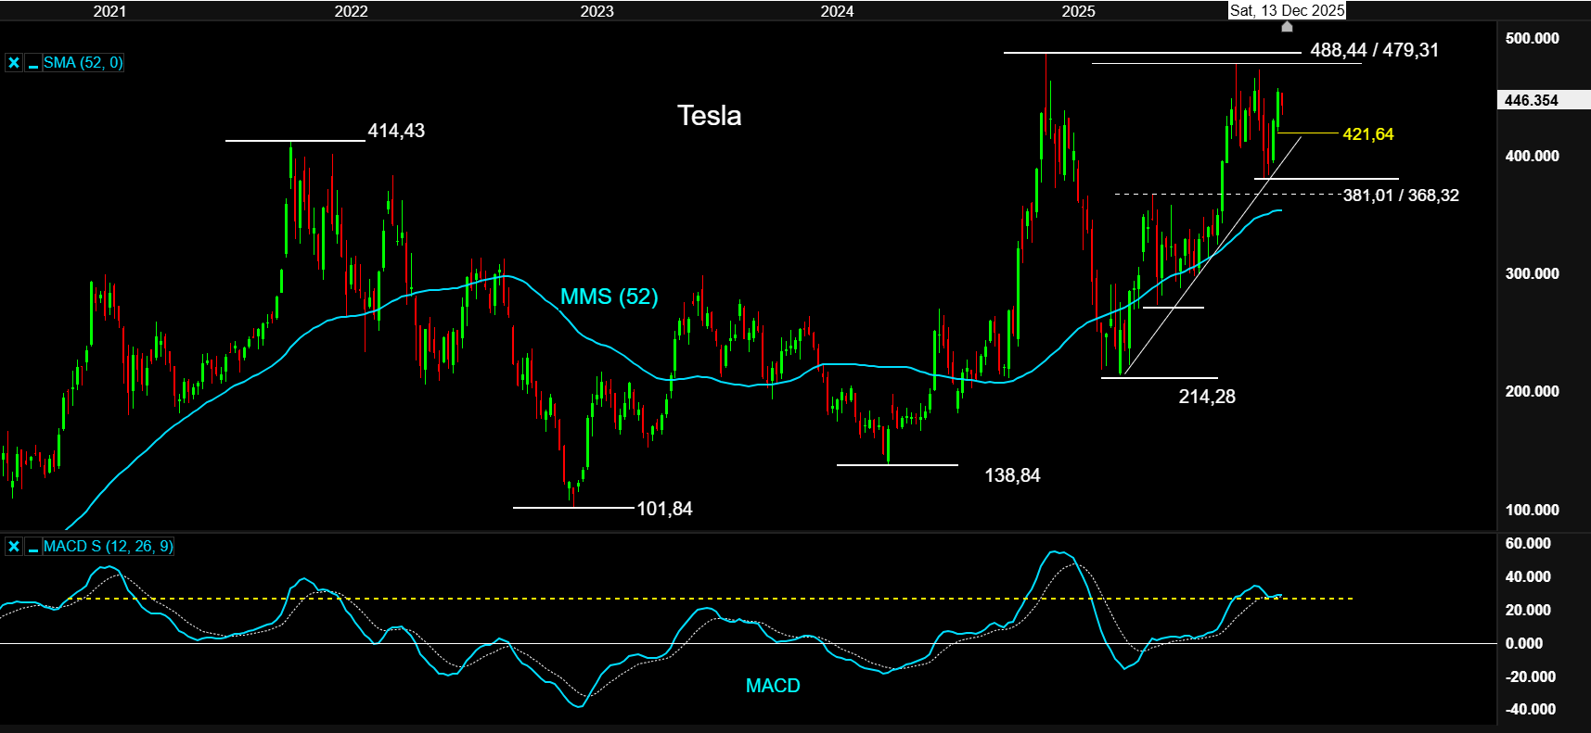This screenshot has width=1591, height=733.
Task: Click the 60.000 MACD axis label
Action: pyautogui.click(x=1528, y=543)
